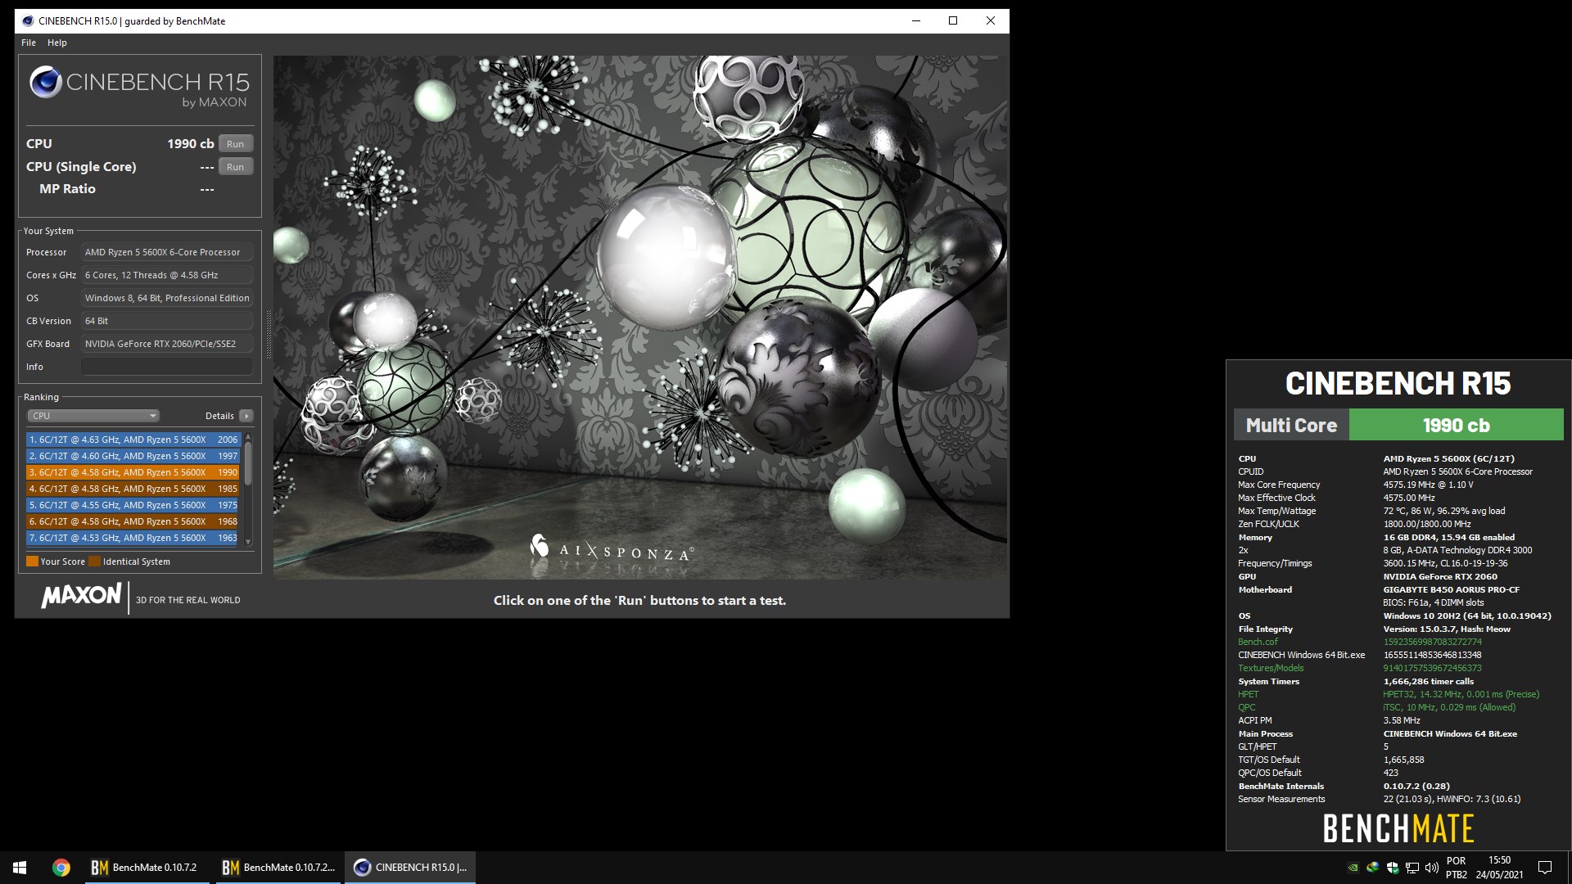Click the green 1990 cb score in BenchMate
The width and height of the screenshot is (1572, 884).
(x=1456, y=425)
